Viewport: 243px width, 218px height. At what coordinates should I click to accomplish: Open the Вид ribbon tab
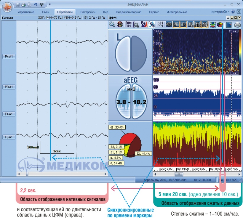106,12
